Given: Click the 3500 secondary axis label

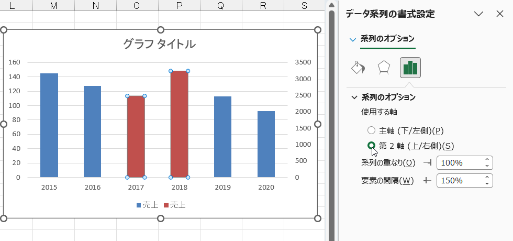Looking at the screenshot, I should (303, 62).
